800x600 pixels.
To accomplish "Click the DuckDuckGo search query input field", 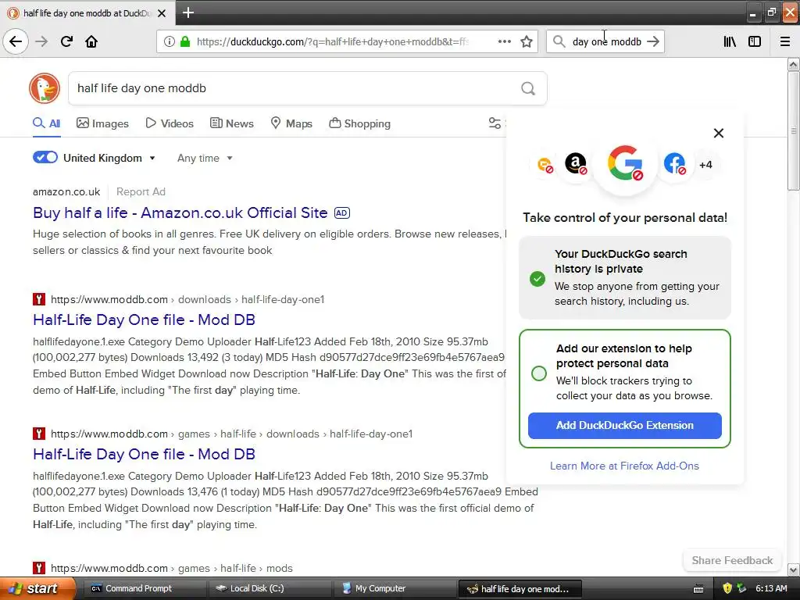I will point(294,88).
